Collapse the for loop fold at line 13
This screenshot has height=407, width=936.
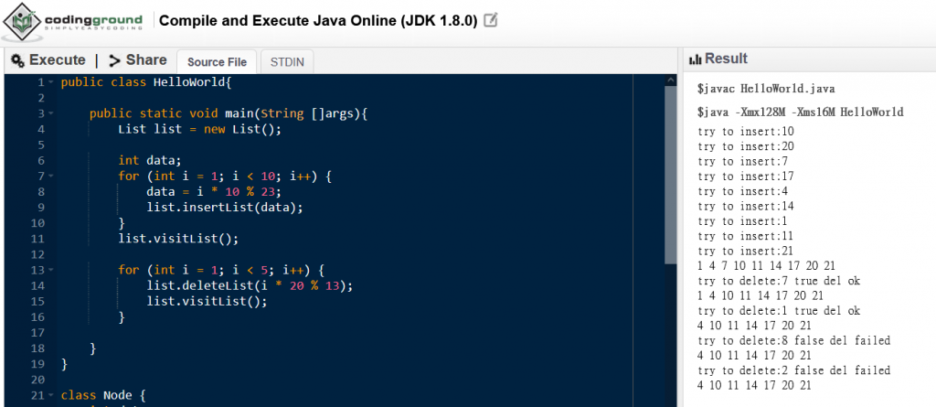[51, 270]
